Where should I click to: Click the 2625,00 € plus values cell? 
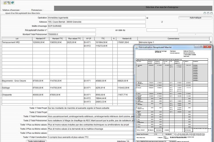point(75,42)
